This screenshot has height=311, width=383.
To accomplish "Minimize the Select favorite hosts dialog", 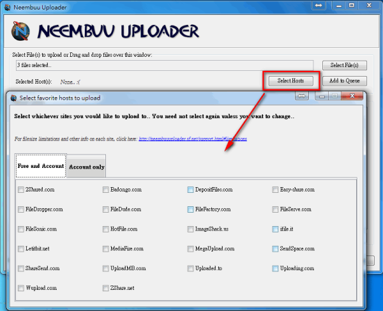I will [x=322, y=96].
